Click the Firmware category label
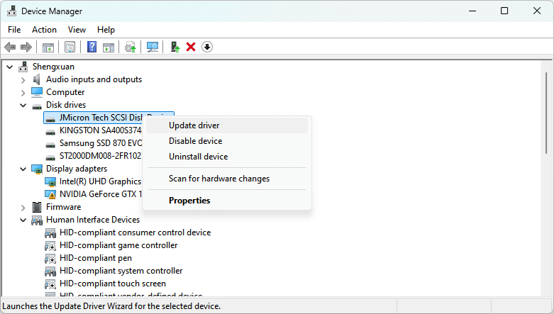 click(x=64, y=207)
